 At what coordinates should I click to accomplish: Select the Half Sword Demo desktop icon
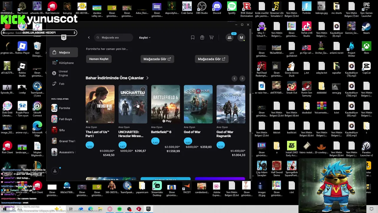(x=277, y=169)
